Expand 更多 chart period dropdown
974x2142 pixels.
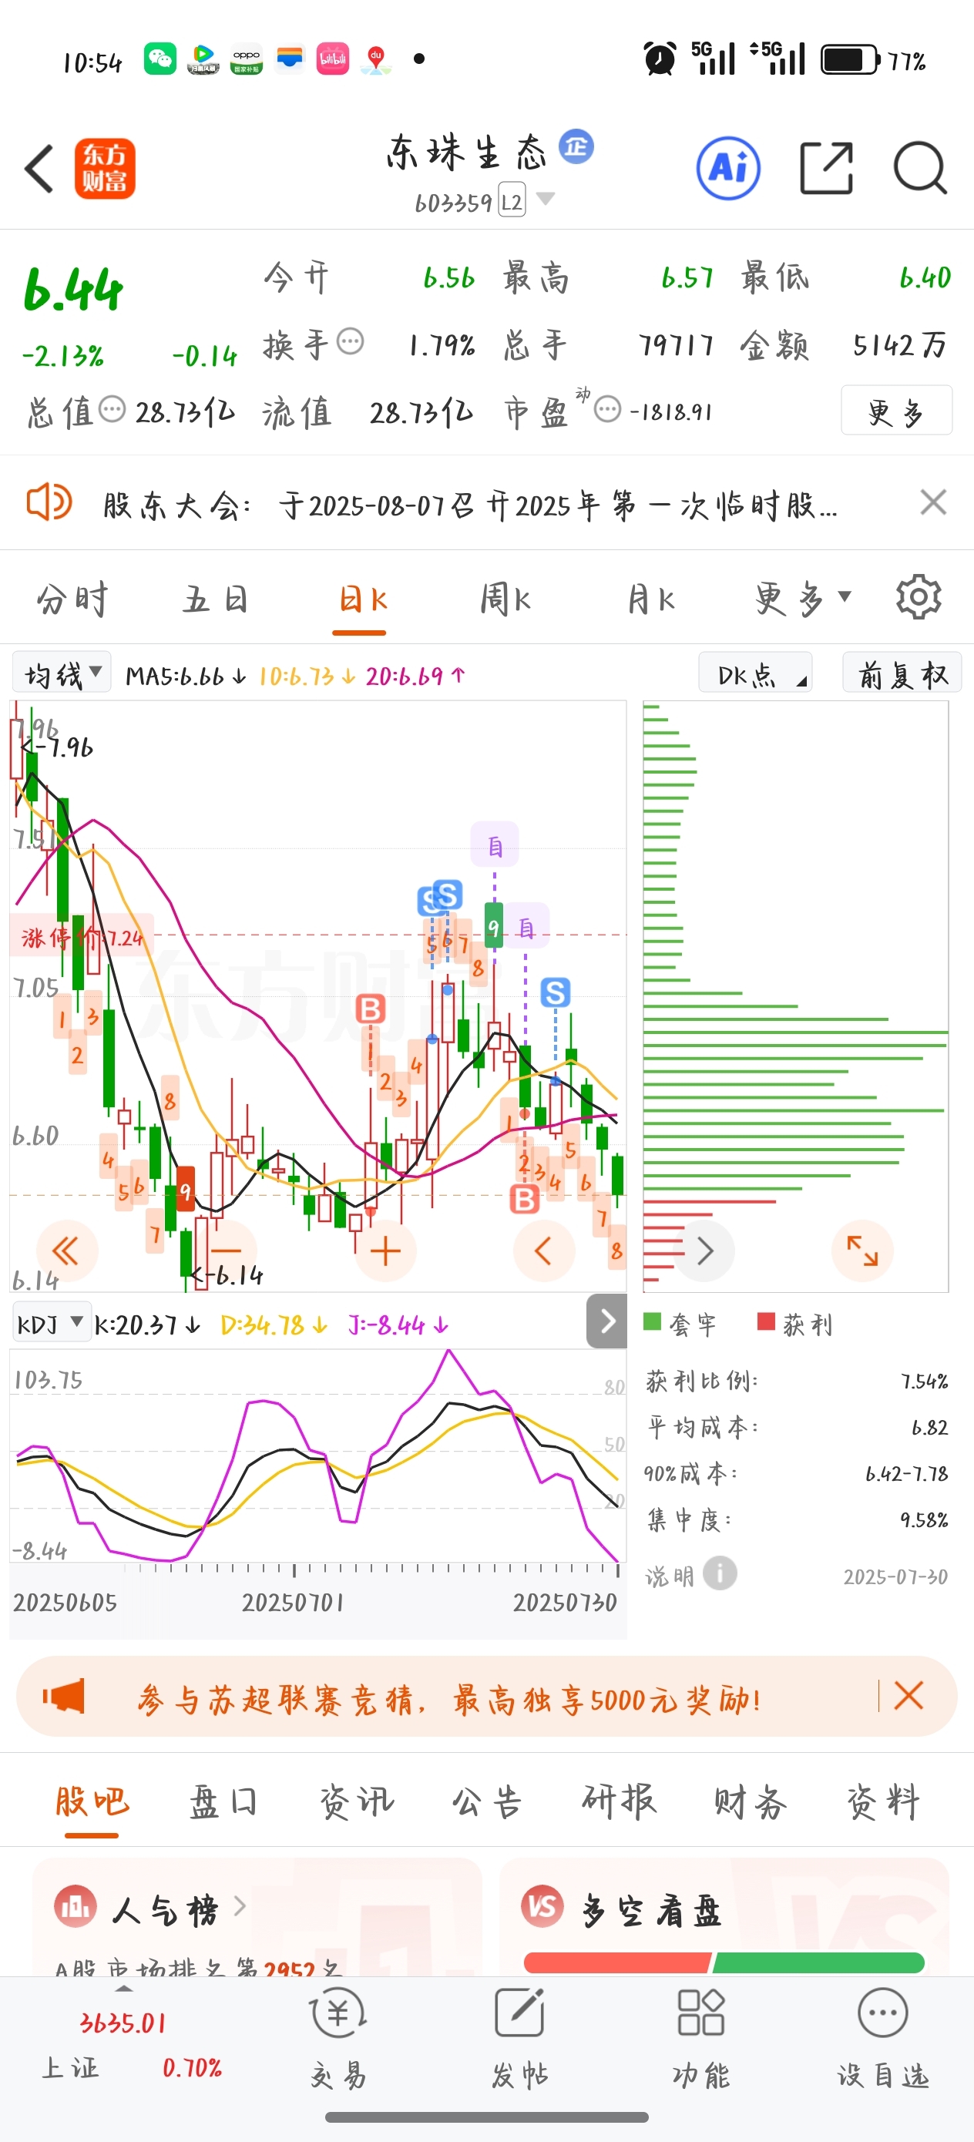click(x=803, y=597)
